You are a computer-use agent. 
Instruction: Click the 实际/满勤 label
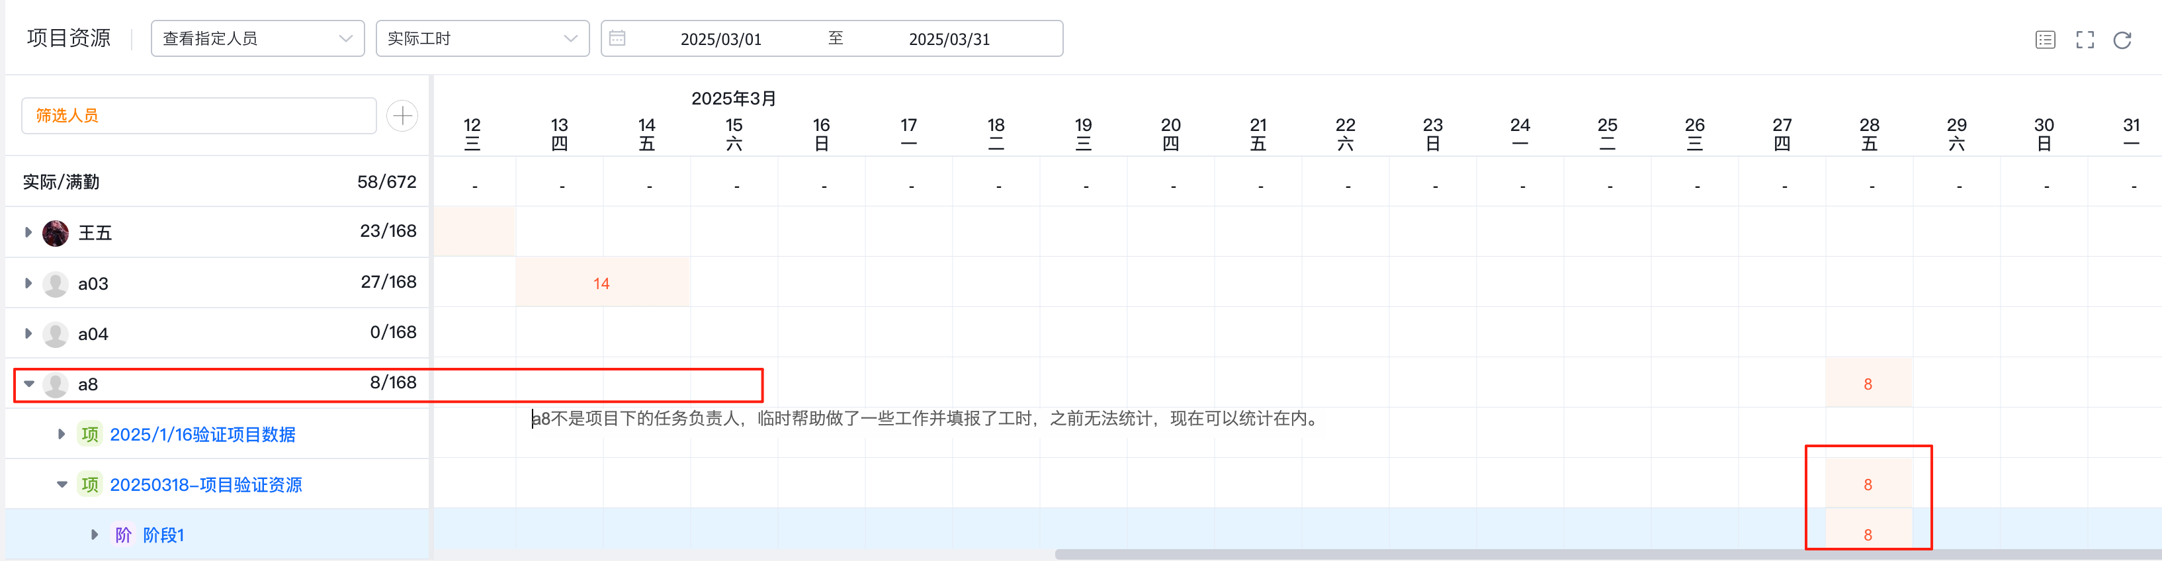pyautogui.click(x=62, y=182)
